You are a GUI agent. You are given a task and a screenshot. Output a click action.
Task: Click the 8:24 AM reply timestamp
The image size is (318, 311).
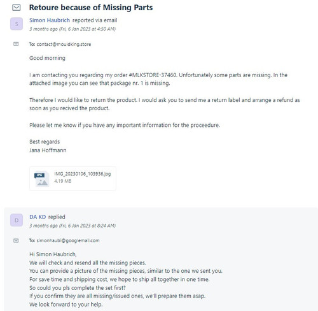coord(73,226)
